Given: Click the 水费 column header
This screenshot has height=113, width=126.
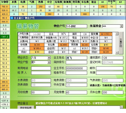Looking at the screenshot, I should tap(14, 2).
